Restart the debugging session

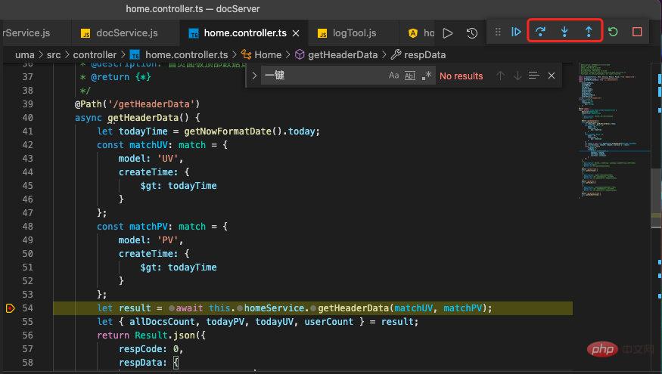pos(613,32)
